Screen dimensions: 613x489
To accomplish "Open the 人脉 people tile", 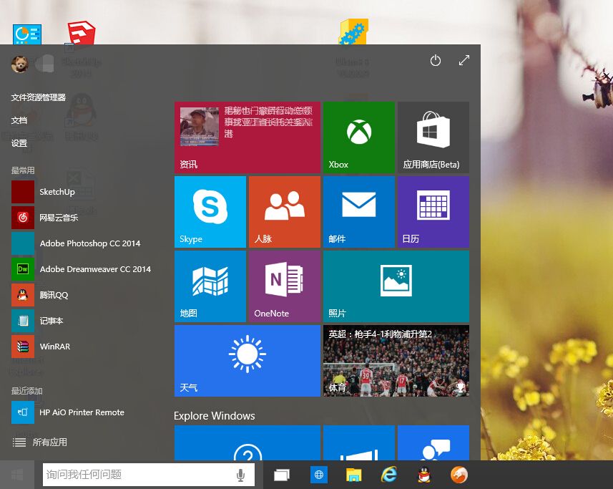I will click(x=284, y=212).
